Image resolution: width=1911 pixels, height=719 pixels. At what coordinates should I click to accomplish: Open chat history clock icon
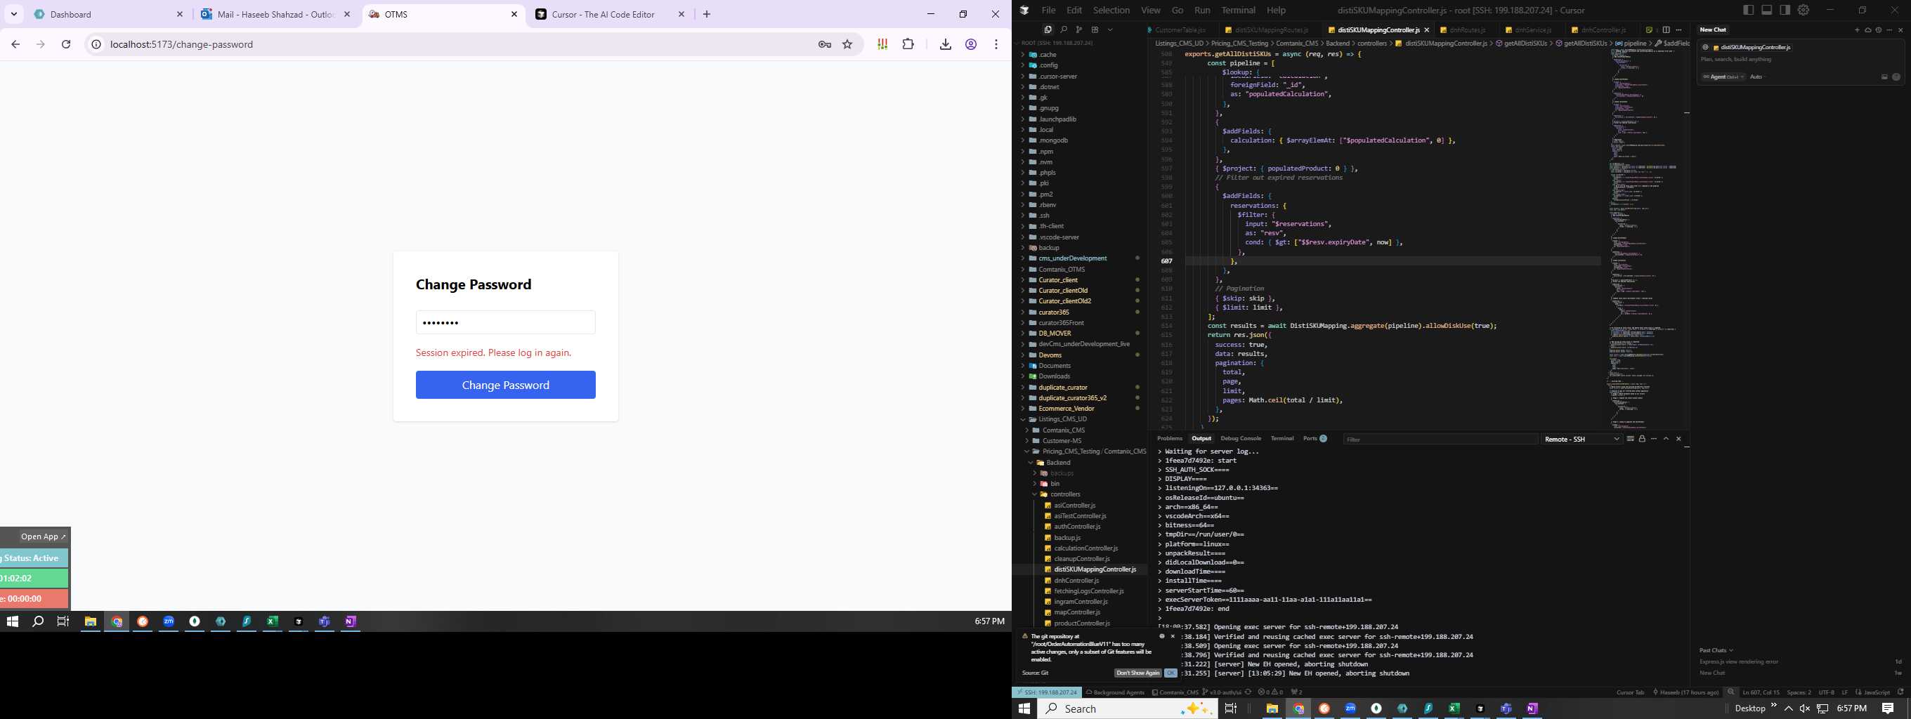[1879, 30]
